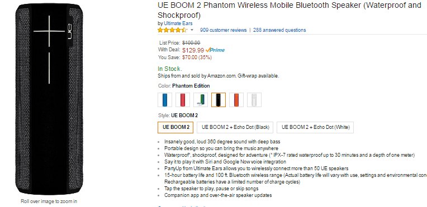427x207 pixels.
Task: Click the product title heading
Action: tap(289, 10)
